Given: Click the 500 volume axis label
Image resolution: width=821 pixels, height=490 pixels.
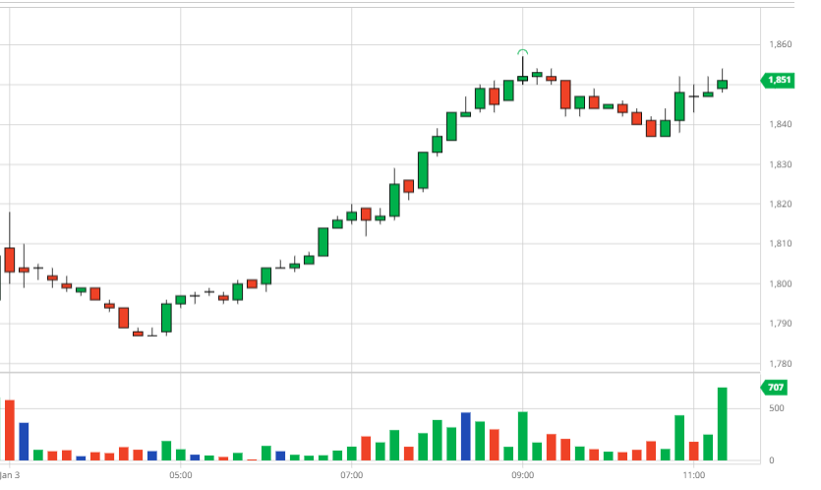Looking at the screenshot, I should click(x=777, y=408).
